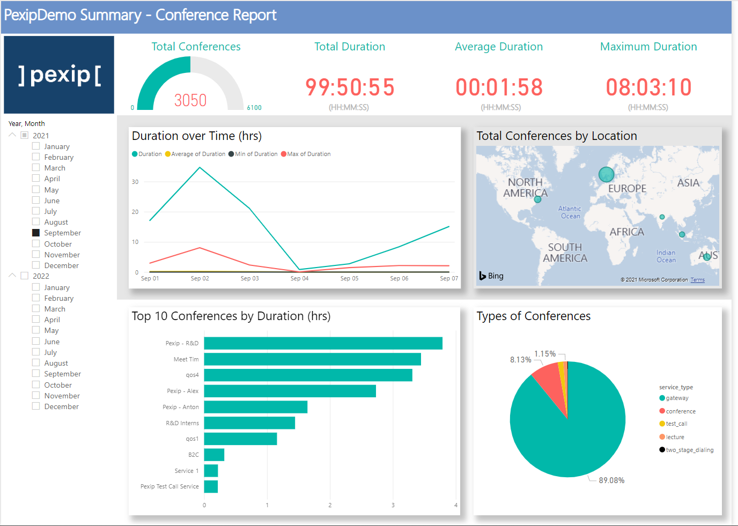Click the gateway legend marker
Viewport: 738px width, 526px height.
(x=662, y=398)
